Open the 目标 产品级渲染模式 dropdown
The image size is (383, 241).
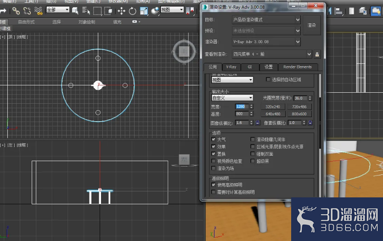coord(266,20)
